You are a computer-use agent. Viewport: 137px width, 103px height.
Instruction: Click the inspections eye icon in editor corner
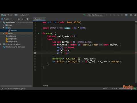point(136,22)
